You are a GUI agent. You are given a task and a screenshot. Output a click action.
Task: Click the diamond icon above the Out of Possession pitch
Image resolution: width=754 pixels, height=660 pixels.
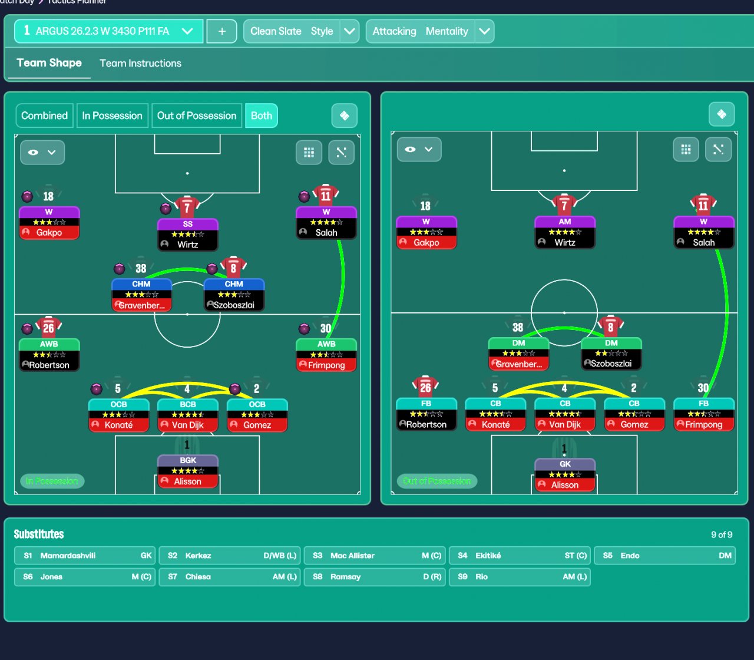coord(722,114)
